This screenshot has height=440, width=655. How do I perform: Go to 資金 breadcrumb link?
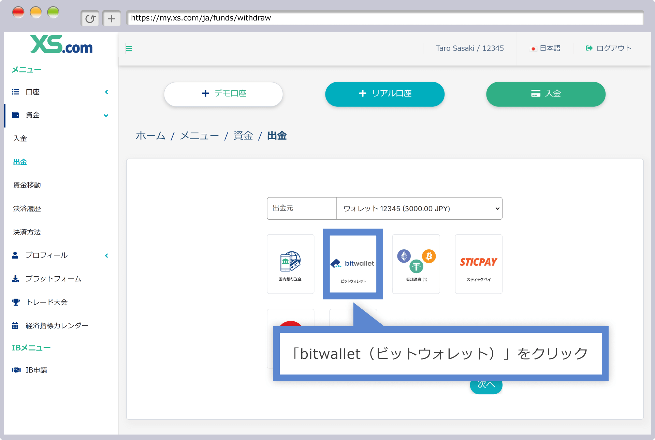[243, 136]
